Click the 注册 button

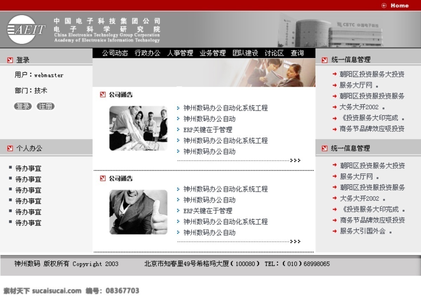click(x=46, y=106)
